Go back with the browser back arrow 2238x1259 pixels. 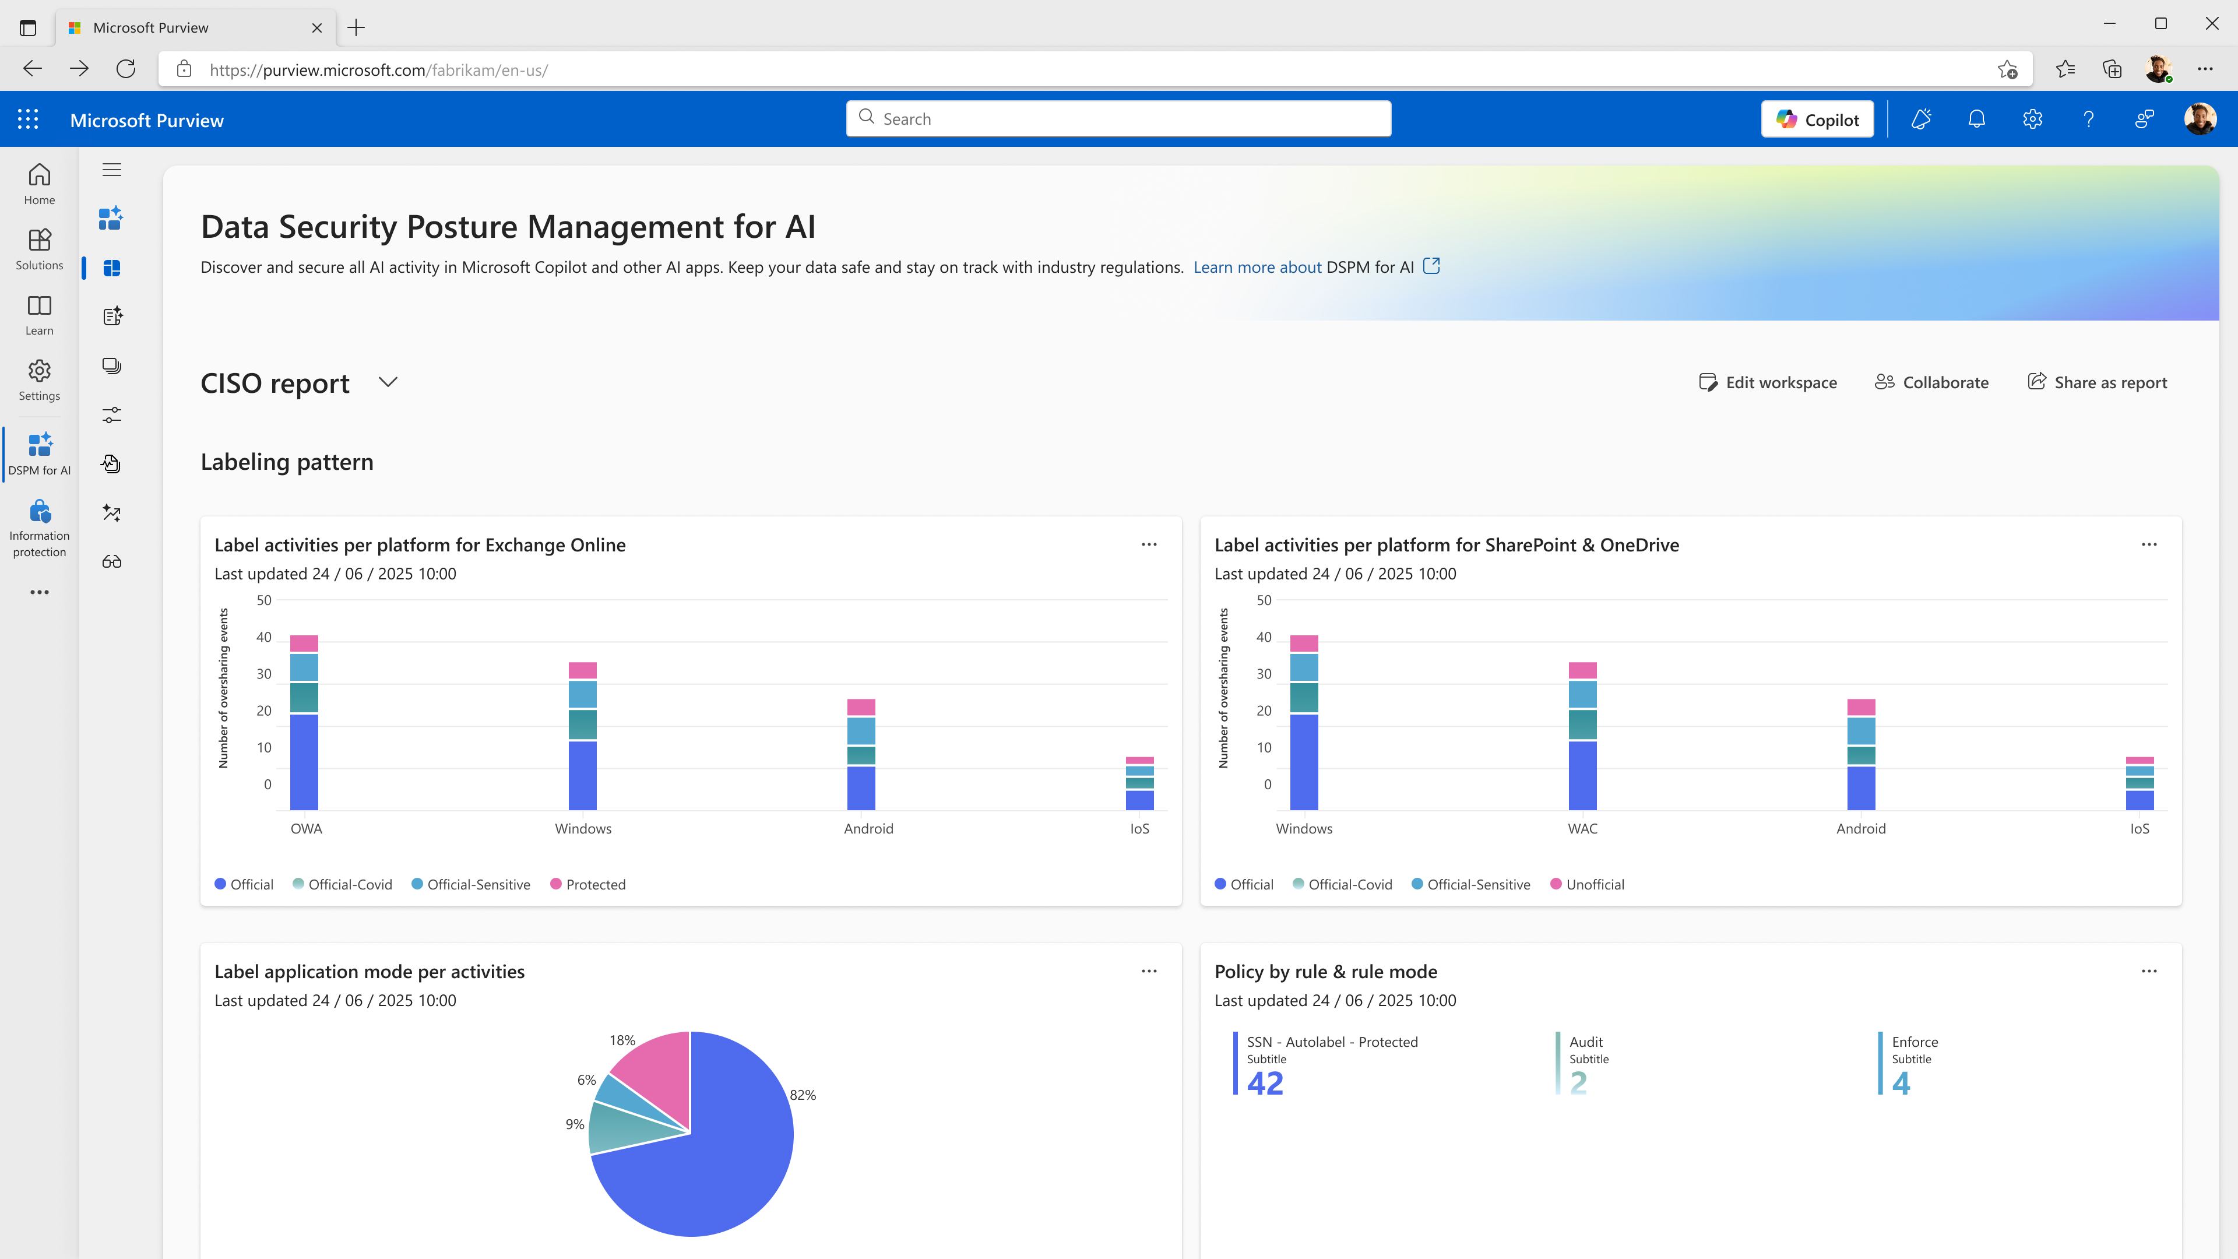point(32,69)
